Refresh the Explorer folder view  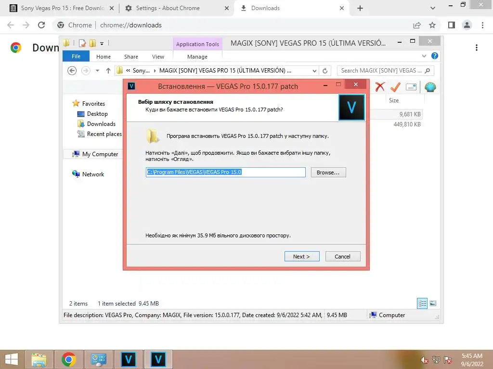point(325,71)
